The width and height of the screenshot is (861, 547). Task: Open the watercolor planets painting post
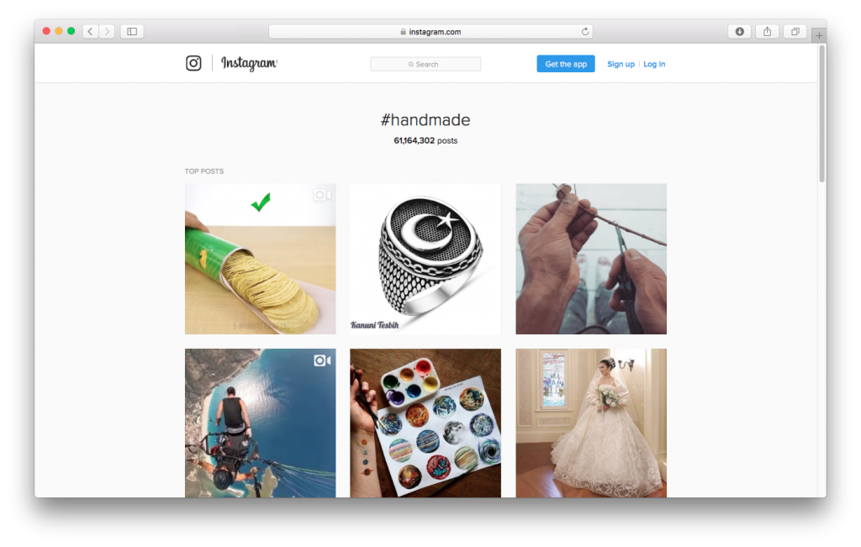pyautogui.click(x=425, y=423)
